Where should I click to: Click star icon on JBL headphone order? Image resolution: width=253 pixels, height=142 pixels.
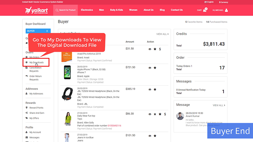tap(155, 90)
